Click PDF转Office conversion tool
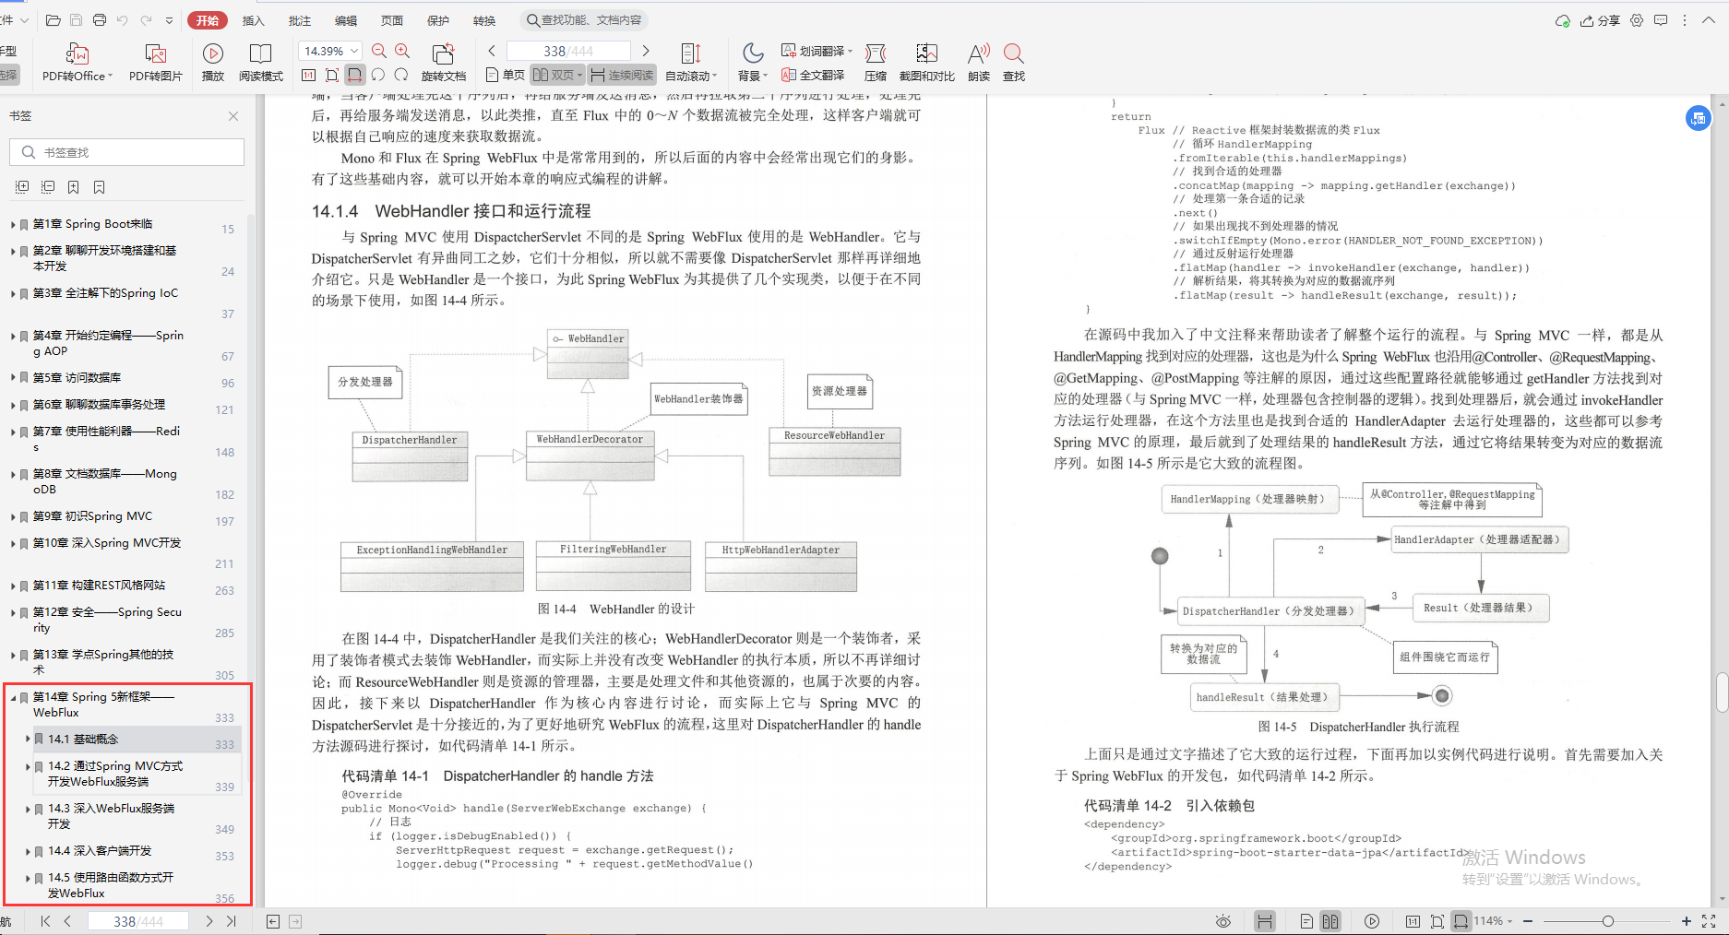This screenshot has height=935, width=1729. coord(78,63)
